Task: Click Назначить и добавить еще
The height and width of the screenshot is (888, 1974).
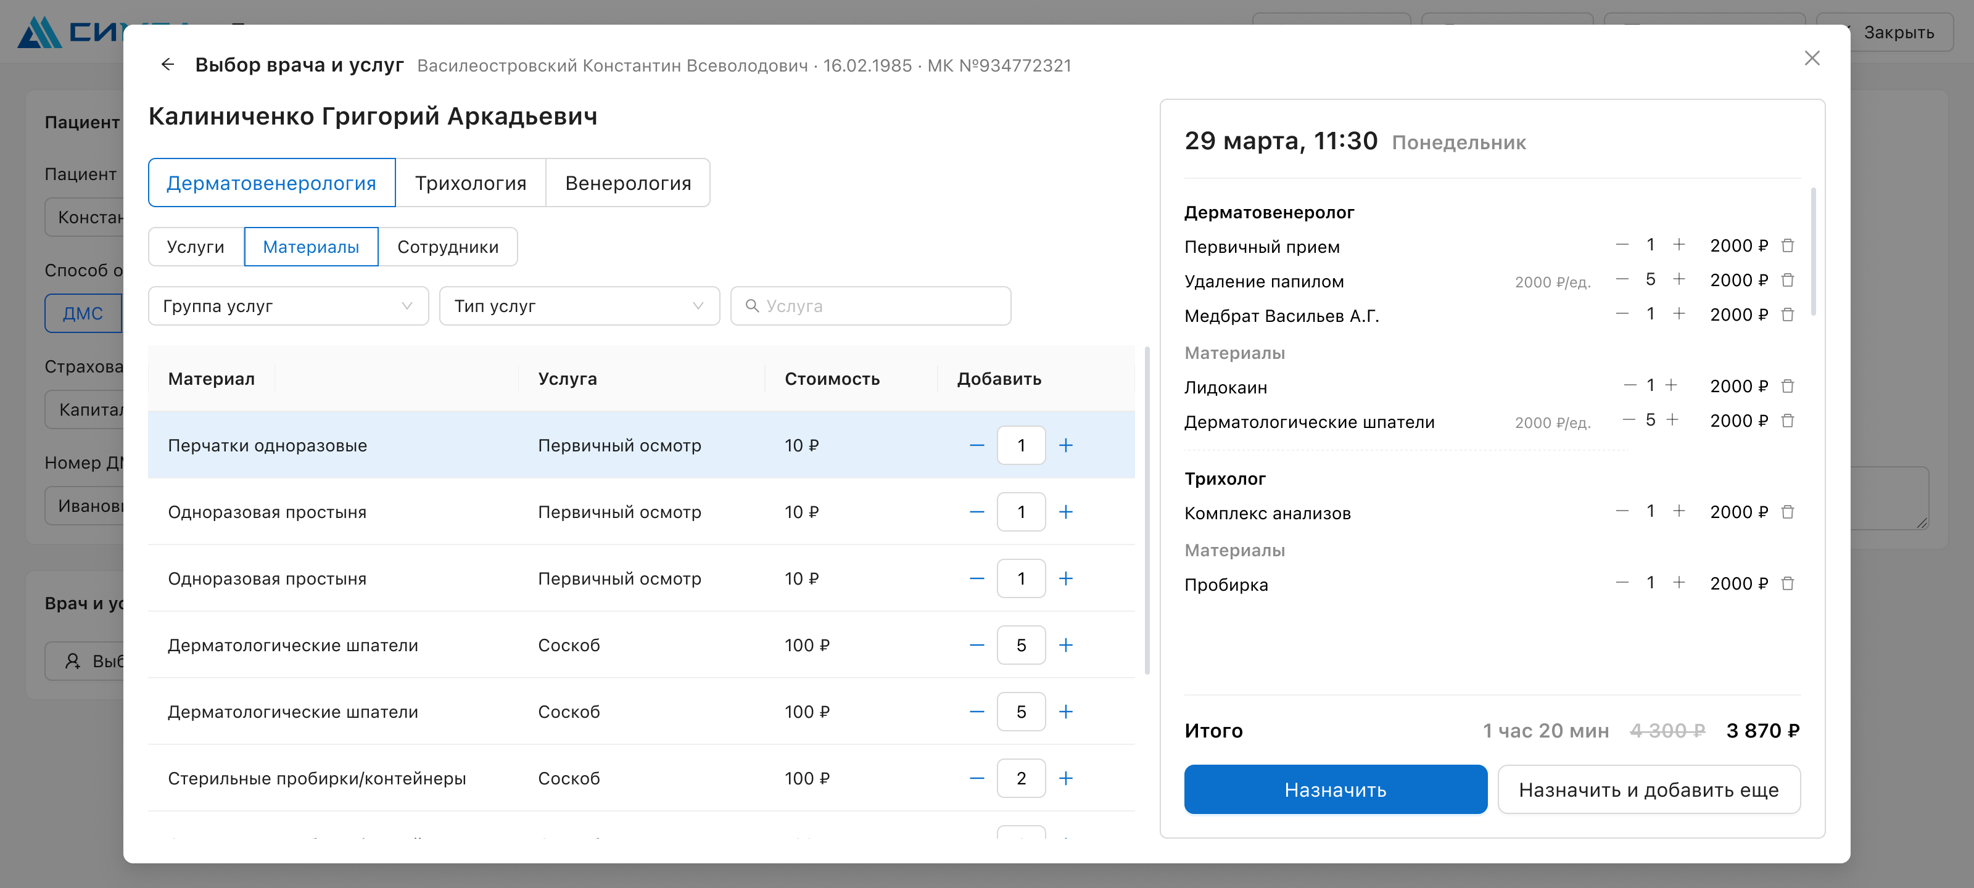Action: (x=1648, y=789)
